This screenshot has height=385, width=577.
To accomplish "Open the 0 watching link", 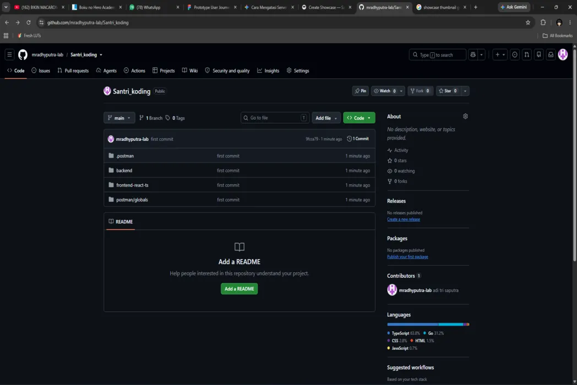I will (401, 170).
